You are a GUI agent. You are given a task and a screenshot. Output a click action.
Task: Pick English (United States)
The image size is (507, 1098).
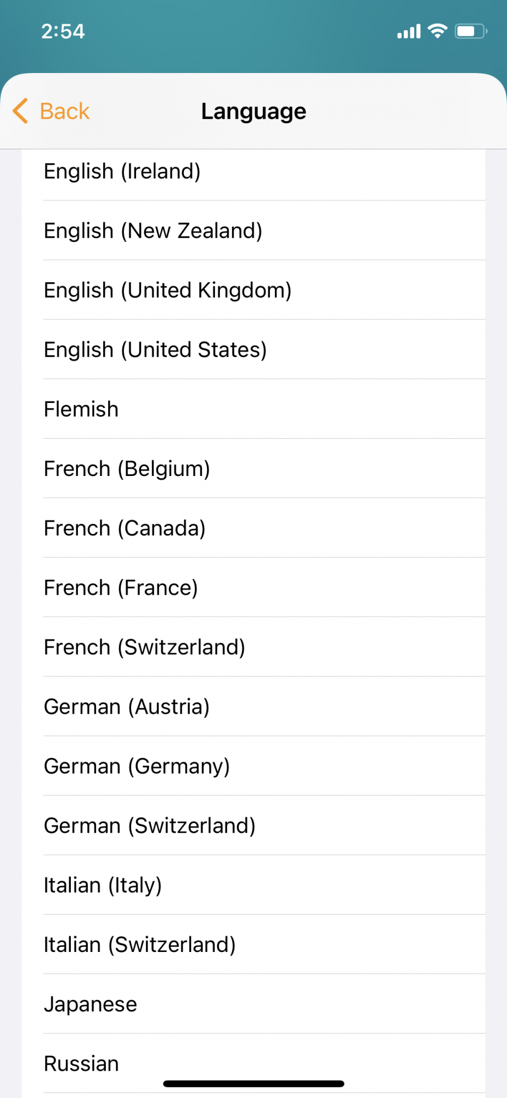(253, 350)
